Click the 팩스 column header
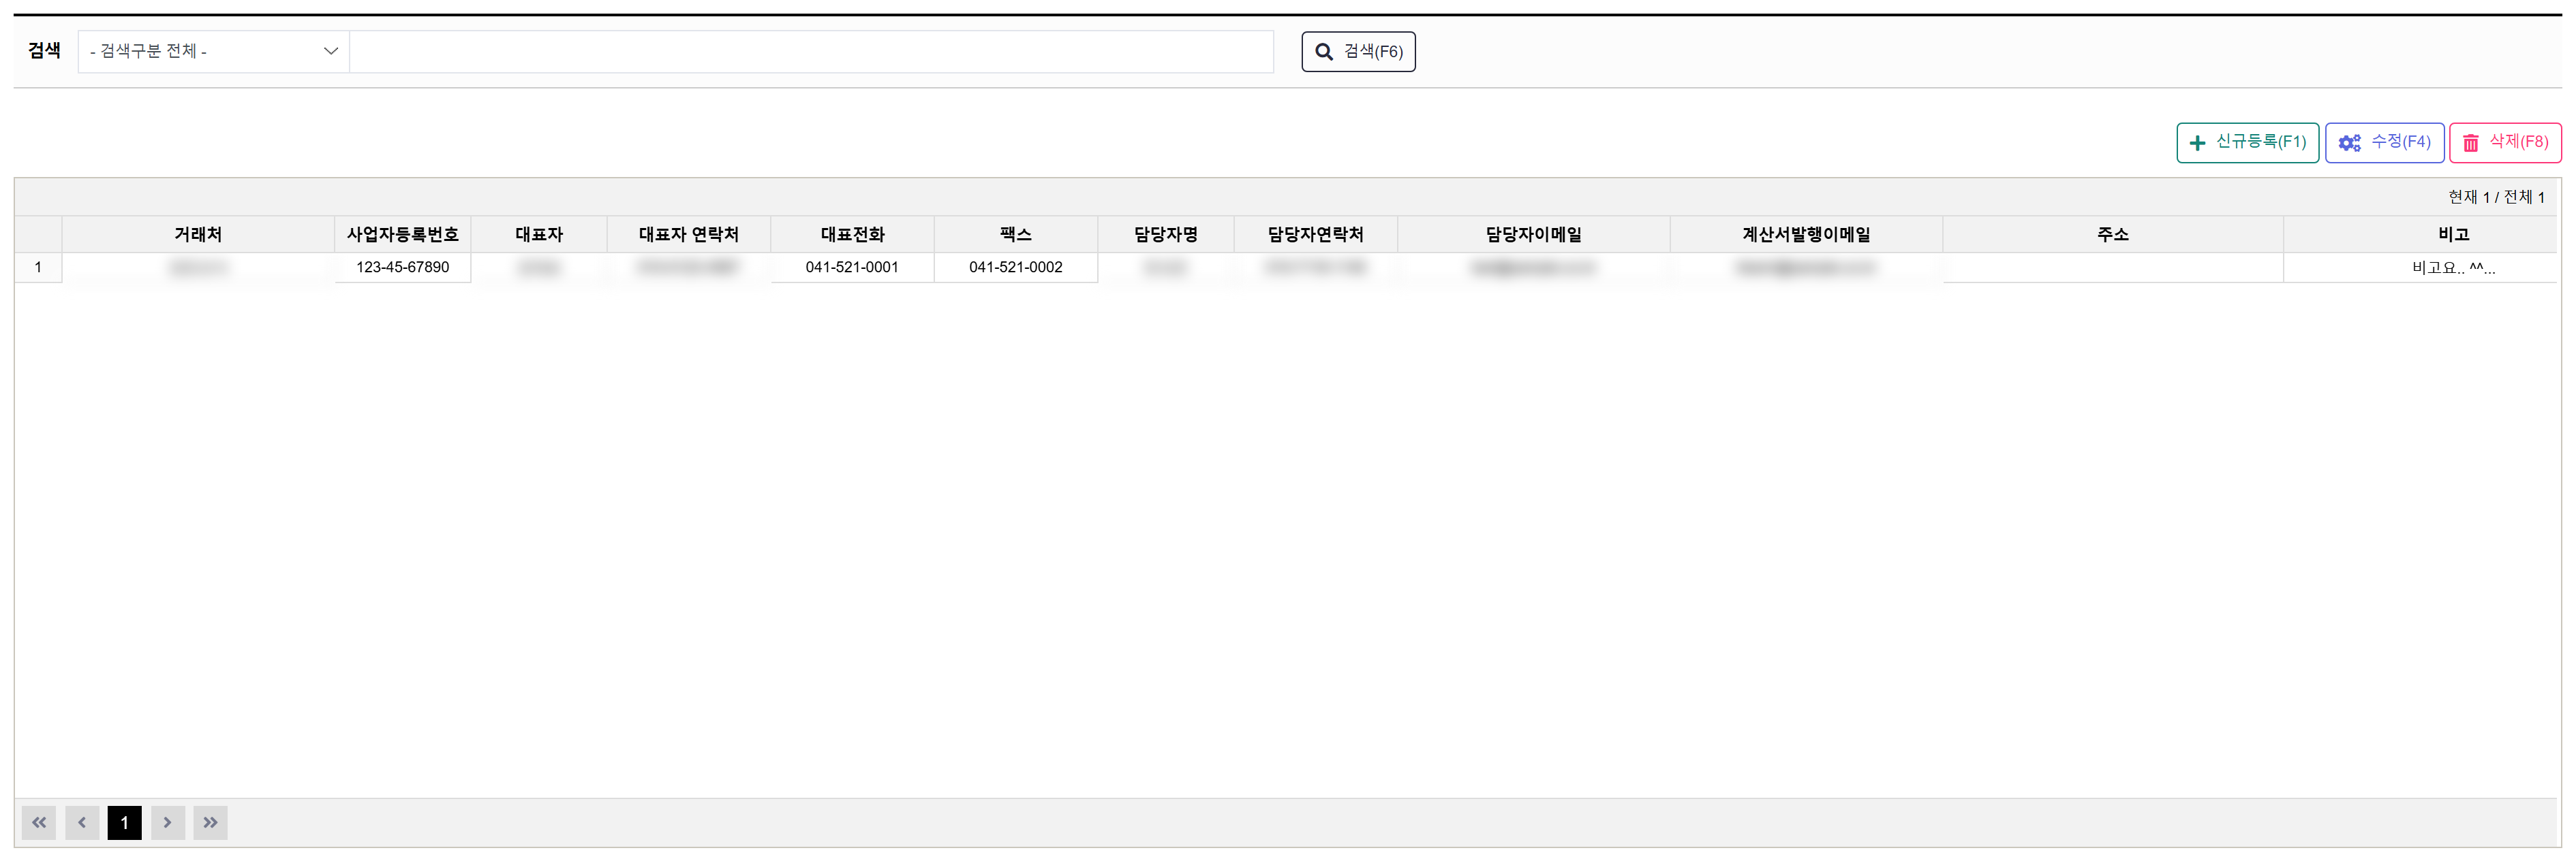Image resolution: width=2576 pixels, height=859 pixels. click(x=1016, y=233)
